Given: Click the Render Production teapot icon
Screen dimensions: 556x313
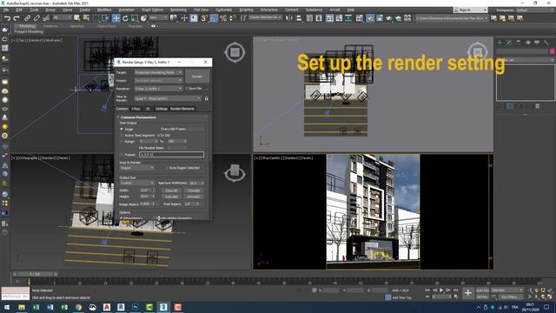Looking at the screenshot, I should point(389,18).
